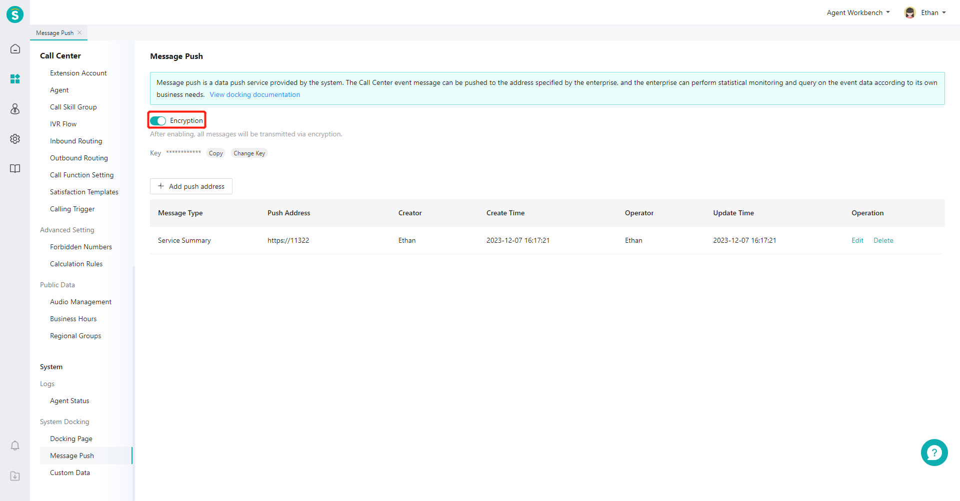The width and height of the screenshot is (960, 501).
Task: Click the sidebar menu scrollbar
Action: point(133,383)
